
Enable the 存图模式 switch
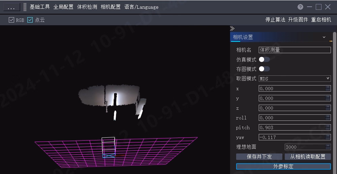[264, 69]
